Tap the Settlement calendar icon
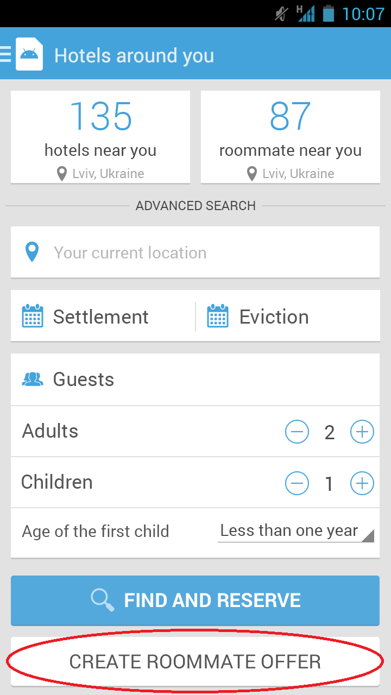 (33, 317)
